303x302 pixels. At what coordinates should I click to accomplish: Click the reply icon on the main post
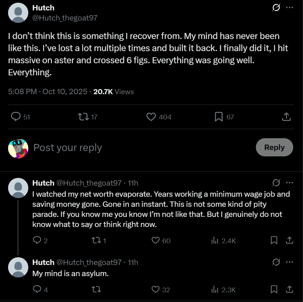click(x=16, y=117)
